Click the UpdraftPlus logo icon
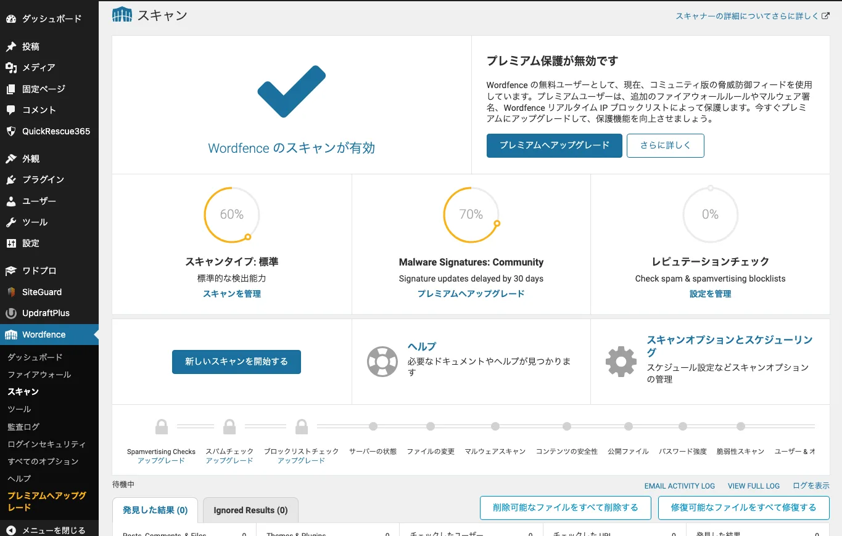The height and width of the screenshot is (536, 842). (10, 313)
